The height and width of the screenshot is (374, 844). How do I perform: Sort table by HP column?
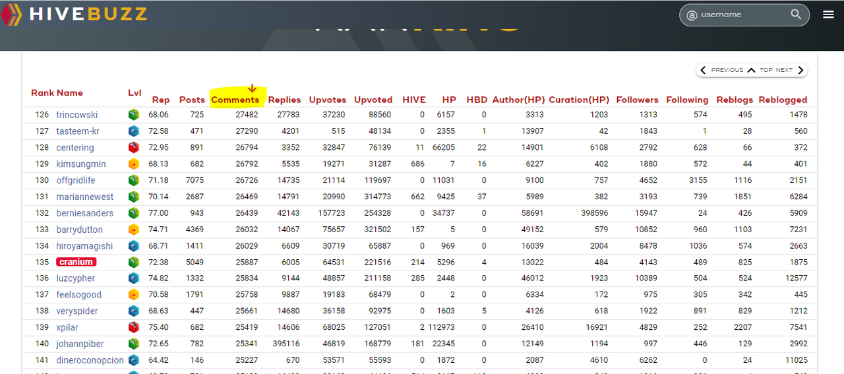click(x=449, y=100)
